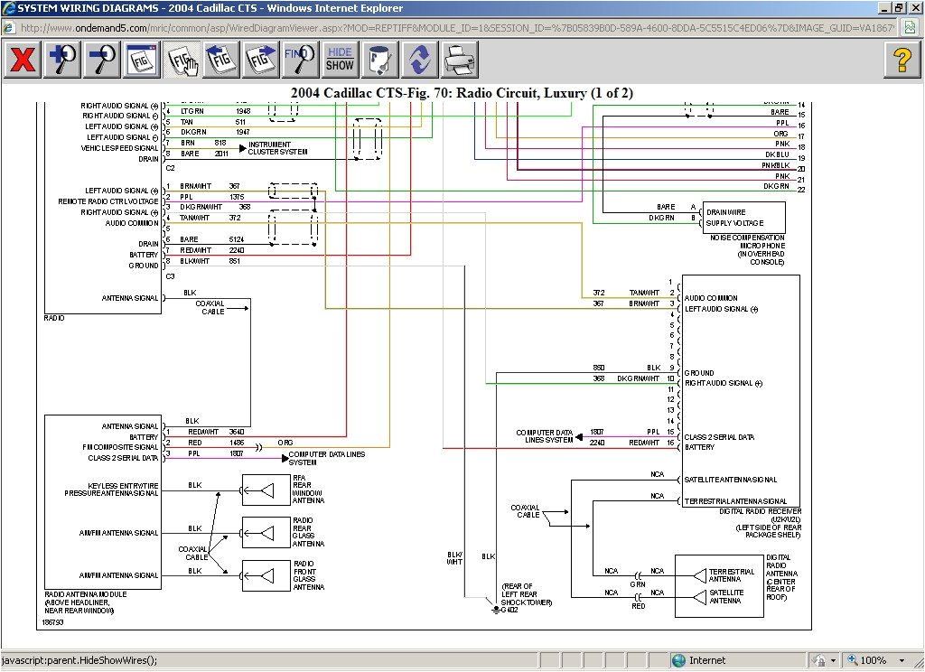Zoom in on the wiring diagram

(x=61, y=60)
